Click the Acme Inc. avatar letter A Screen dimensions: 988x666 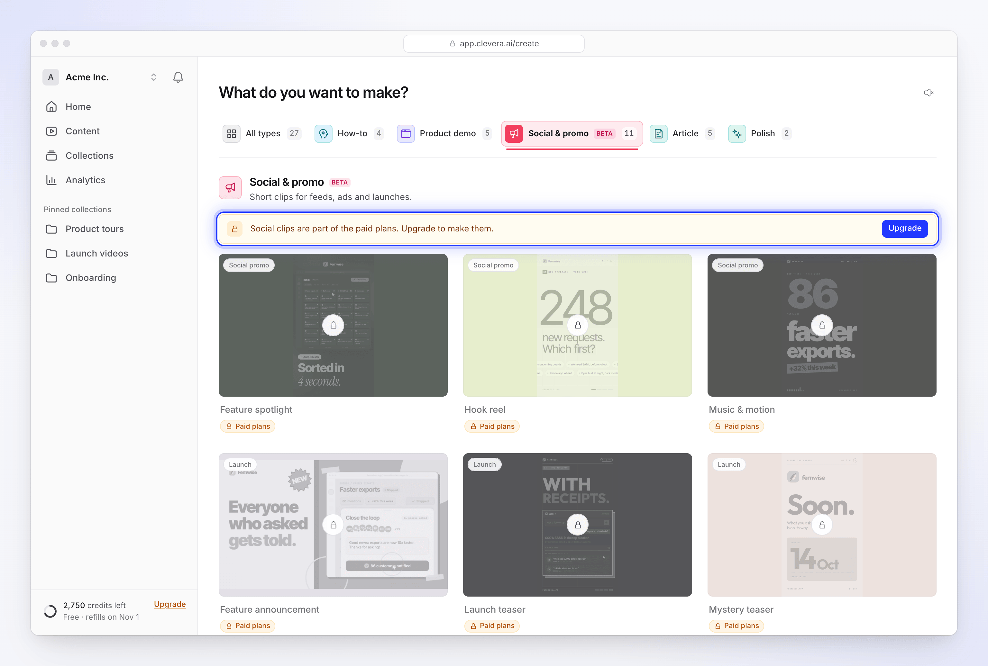(x=50, y=77)
